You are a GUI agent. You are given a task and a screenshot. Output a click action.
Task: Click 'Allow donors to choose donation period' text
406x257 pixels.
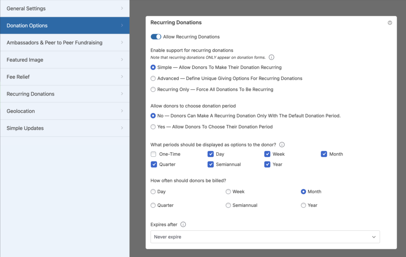click(x=193, y=106)
